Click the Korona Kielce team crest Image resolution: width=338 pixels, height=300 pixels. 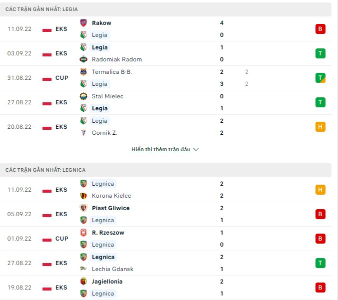pos(83,196)
